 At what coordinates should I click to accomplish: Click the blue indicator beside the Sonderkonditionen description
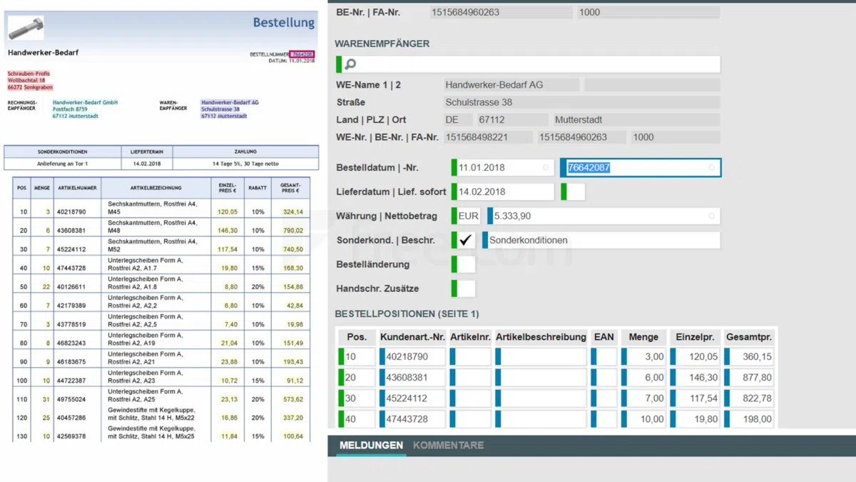(484, 240)
